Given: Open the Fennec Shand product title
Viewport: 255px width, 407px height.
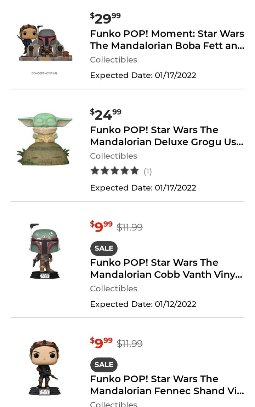Looking at the screenshot, I should pos(167,385).
